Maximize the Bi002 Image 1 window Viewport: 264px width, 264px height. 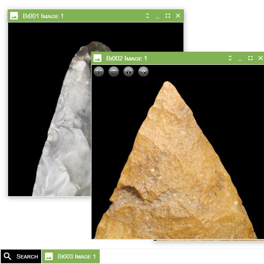[250, 58]
